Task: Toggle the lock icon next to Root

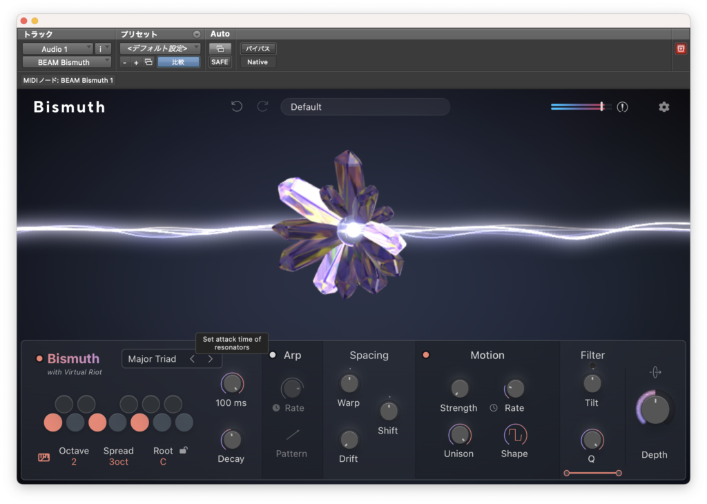Action: pyautogui.click(x=184, y=450)
